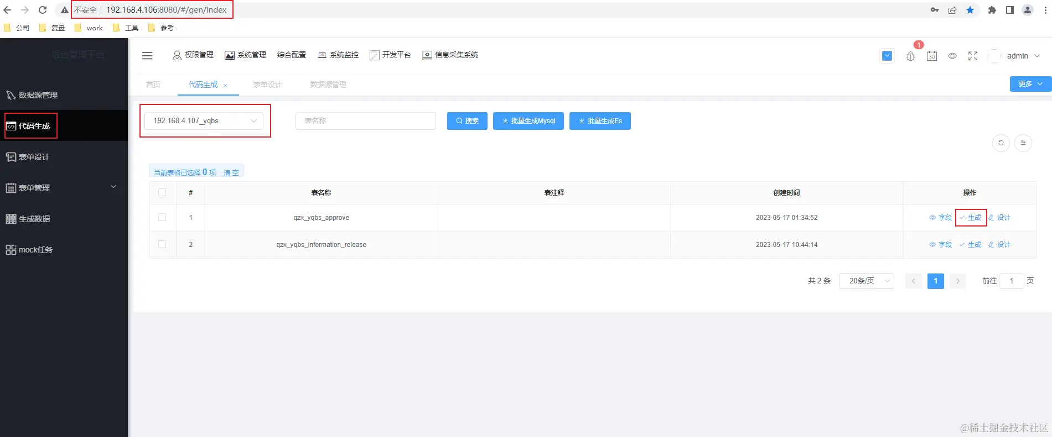The image size is (1052, 437).
Task: Open 工具 bookmarks folder
Action: [126, 28]
